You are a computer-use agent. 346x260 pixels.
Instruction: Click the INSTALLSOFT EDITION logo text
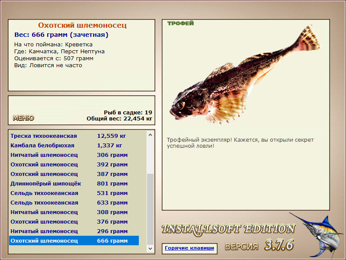pos(228,229)
